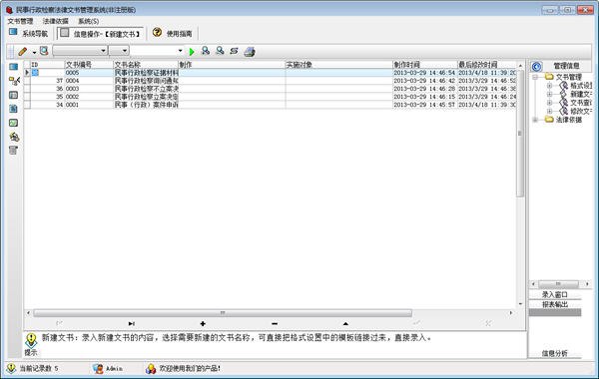599x379 pixels.
Task: Run the query with green play arrow
Action: [192, 52]
